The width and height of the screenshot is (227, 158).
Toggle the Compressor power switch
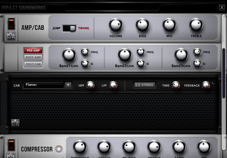(x=12, y=145)
